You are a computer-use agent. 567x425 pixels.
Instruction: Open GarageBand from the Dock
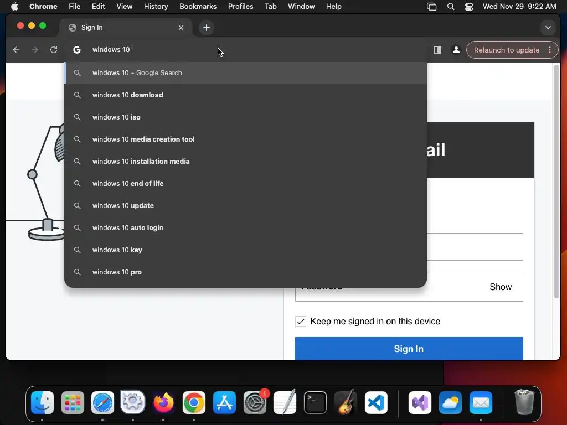[x=346, y=402]
